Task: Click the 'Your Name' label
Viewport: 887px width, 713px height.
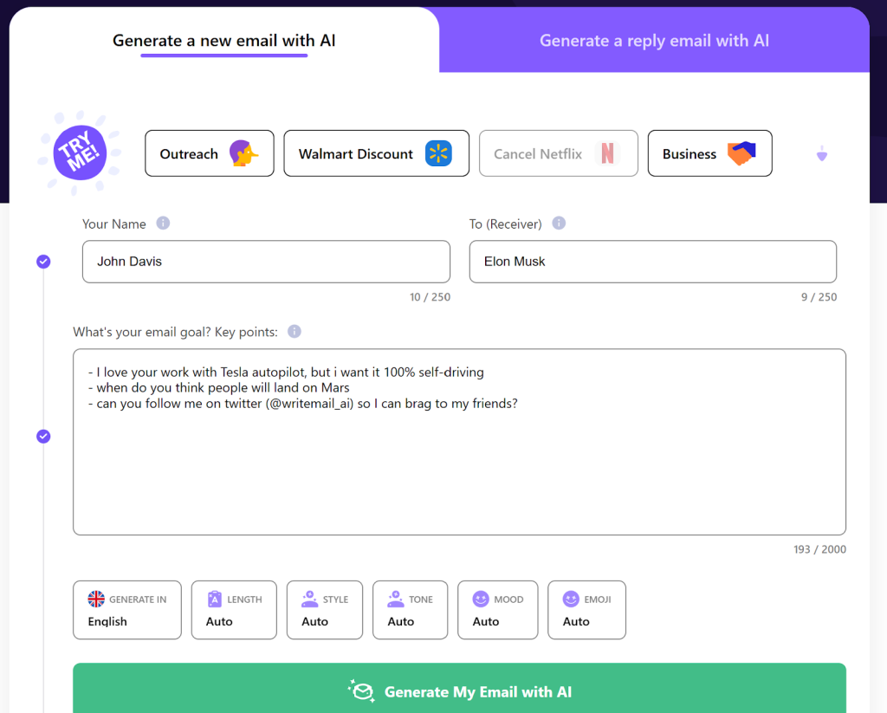Action: click(113, 224)
